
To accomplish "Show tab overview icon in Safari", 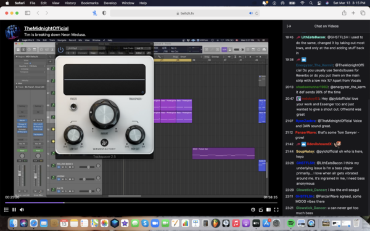I will point(363,13).
